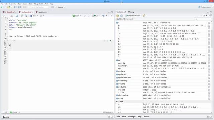This screenshot has height=120, width=214.
Task: Go to next chunk arrow
Action: click(89, 16)
